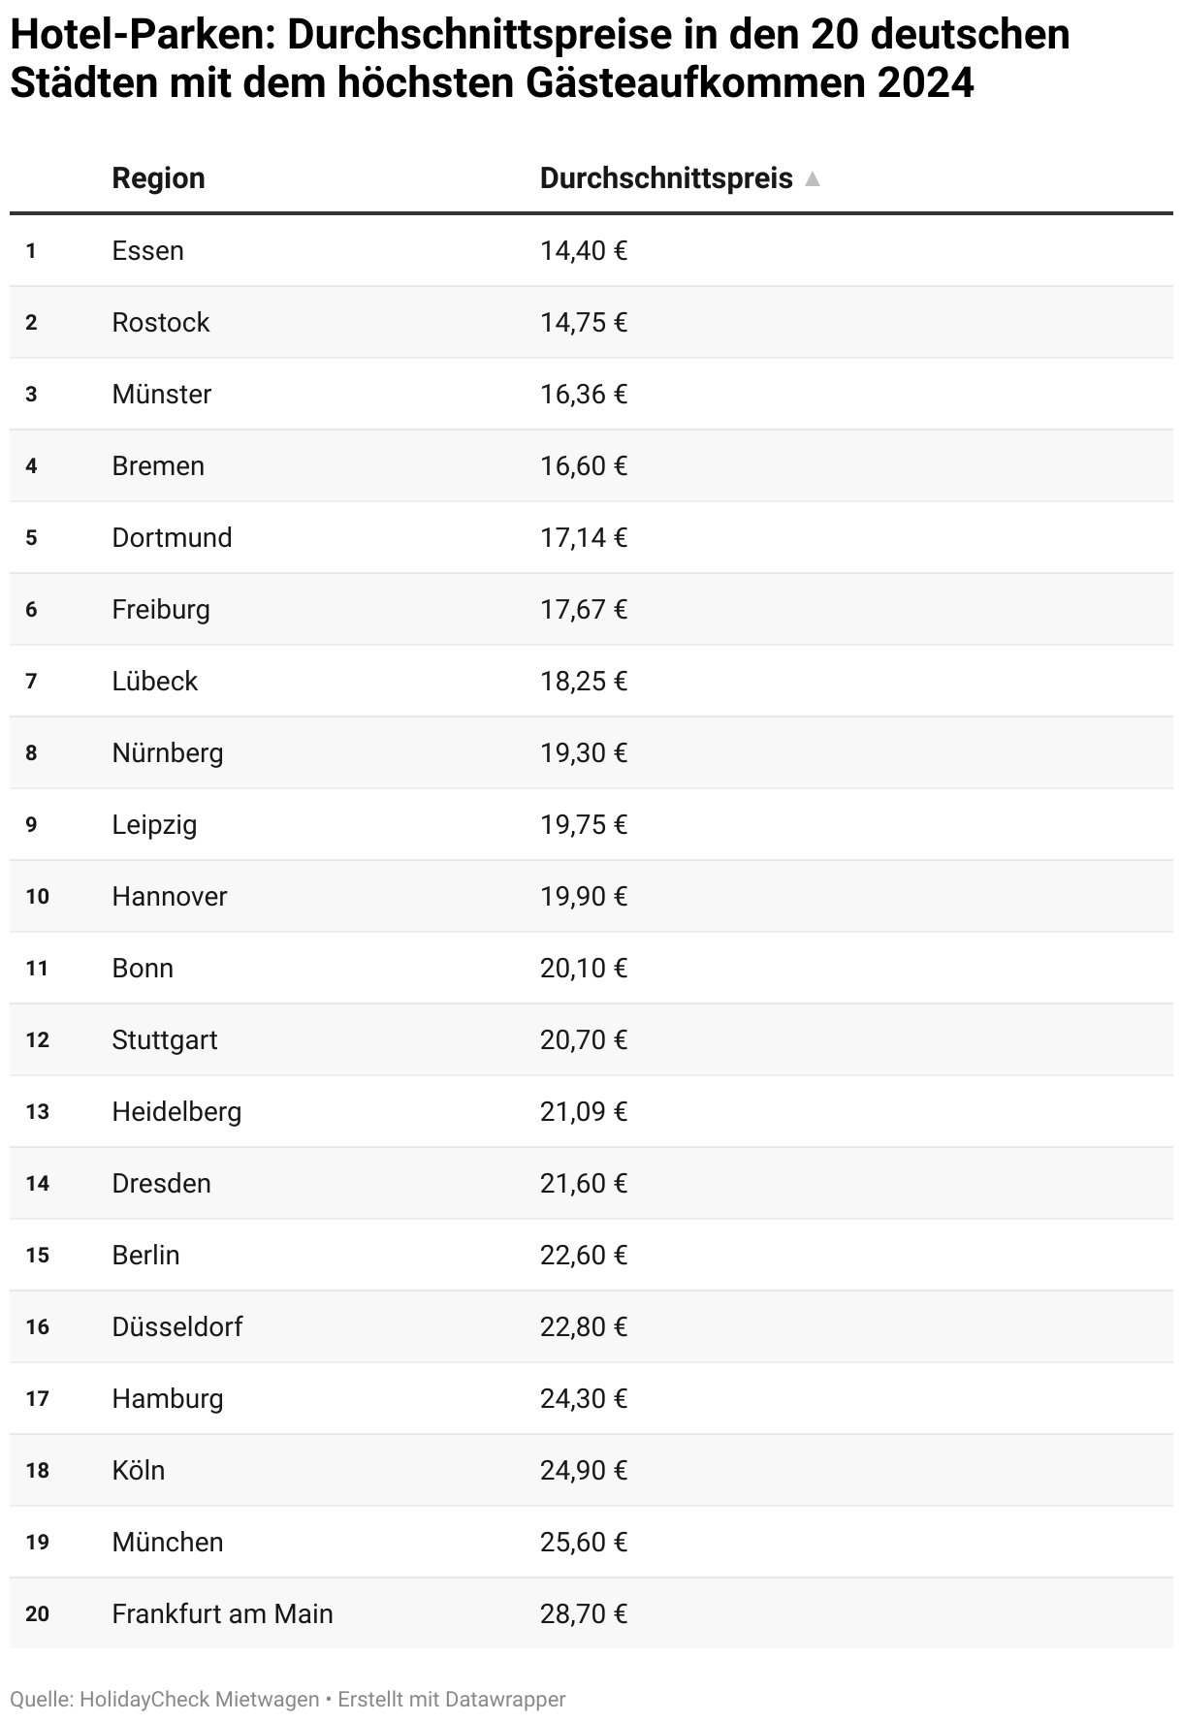Click the Münster city name
This screenshot has width=1183, height=1722.
tap(161, 395)
